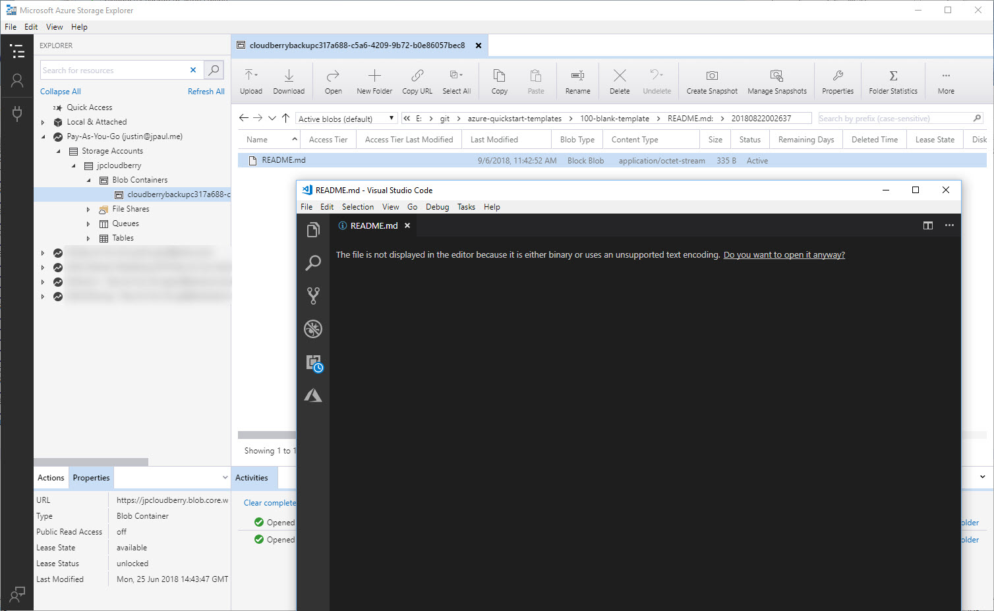Collapse the Pay-As-You-Go subscription node
The width and height of the screenshot is (994, 611).
[x=43, y=136]
